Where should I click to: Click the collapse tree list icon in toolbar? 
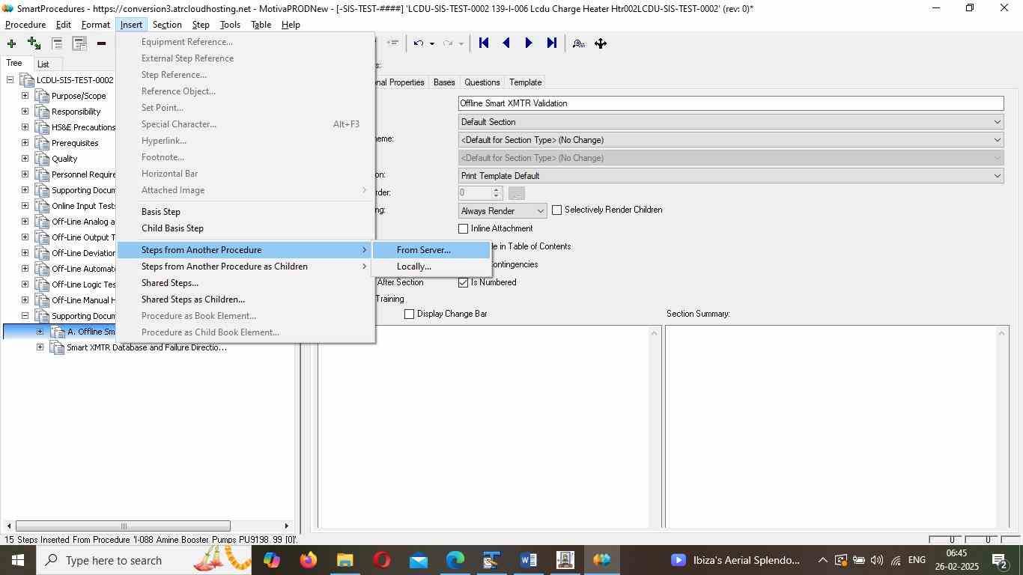click(x=57, y=43)
